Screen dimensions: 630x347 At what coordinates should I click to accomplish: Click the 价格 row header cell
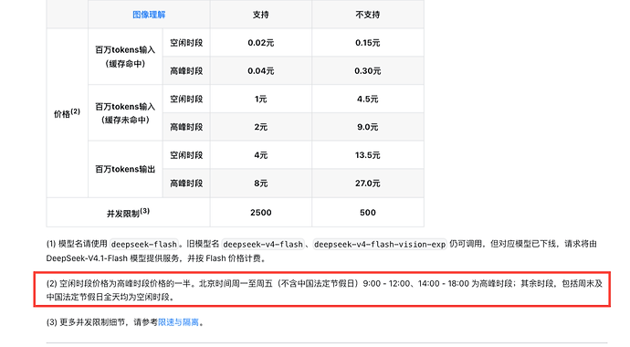(x=67, y=113)
